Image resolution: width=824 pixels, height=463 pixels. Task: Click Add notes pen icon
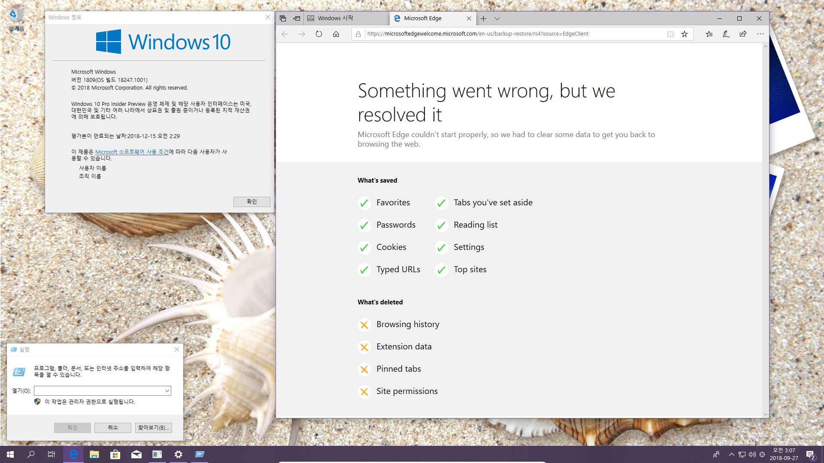click(726, 34)
